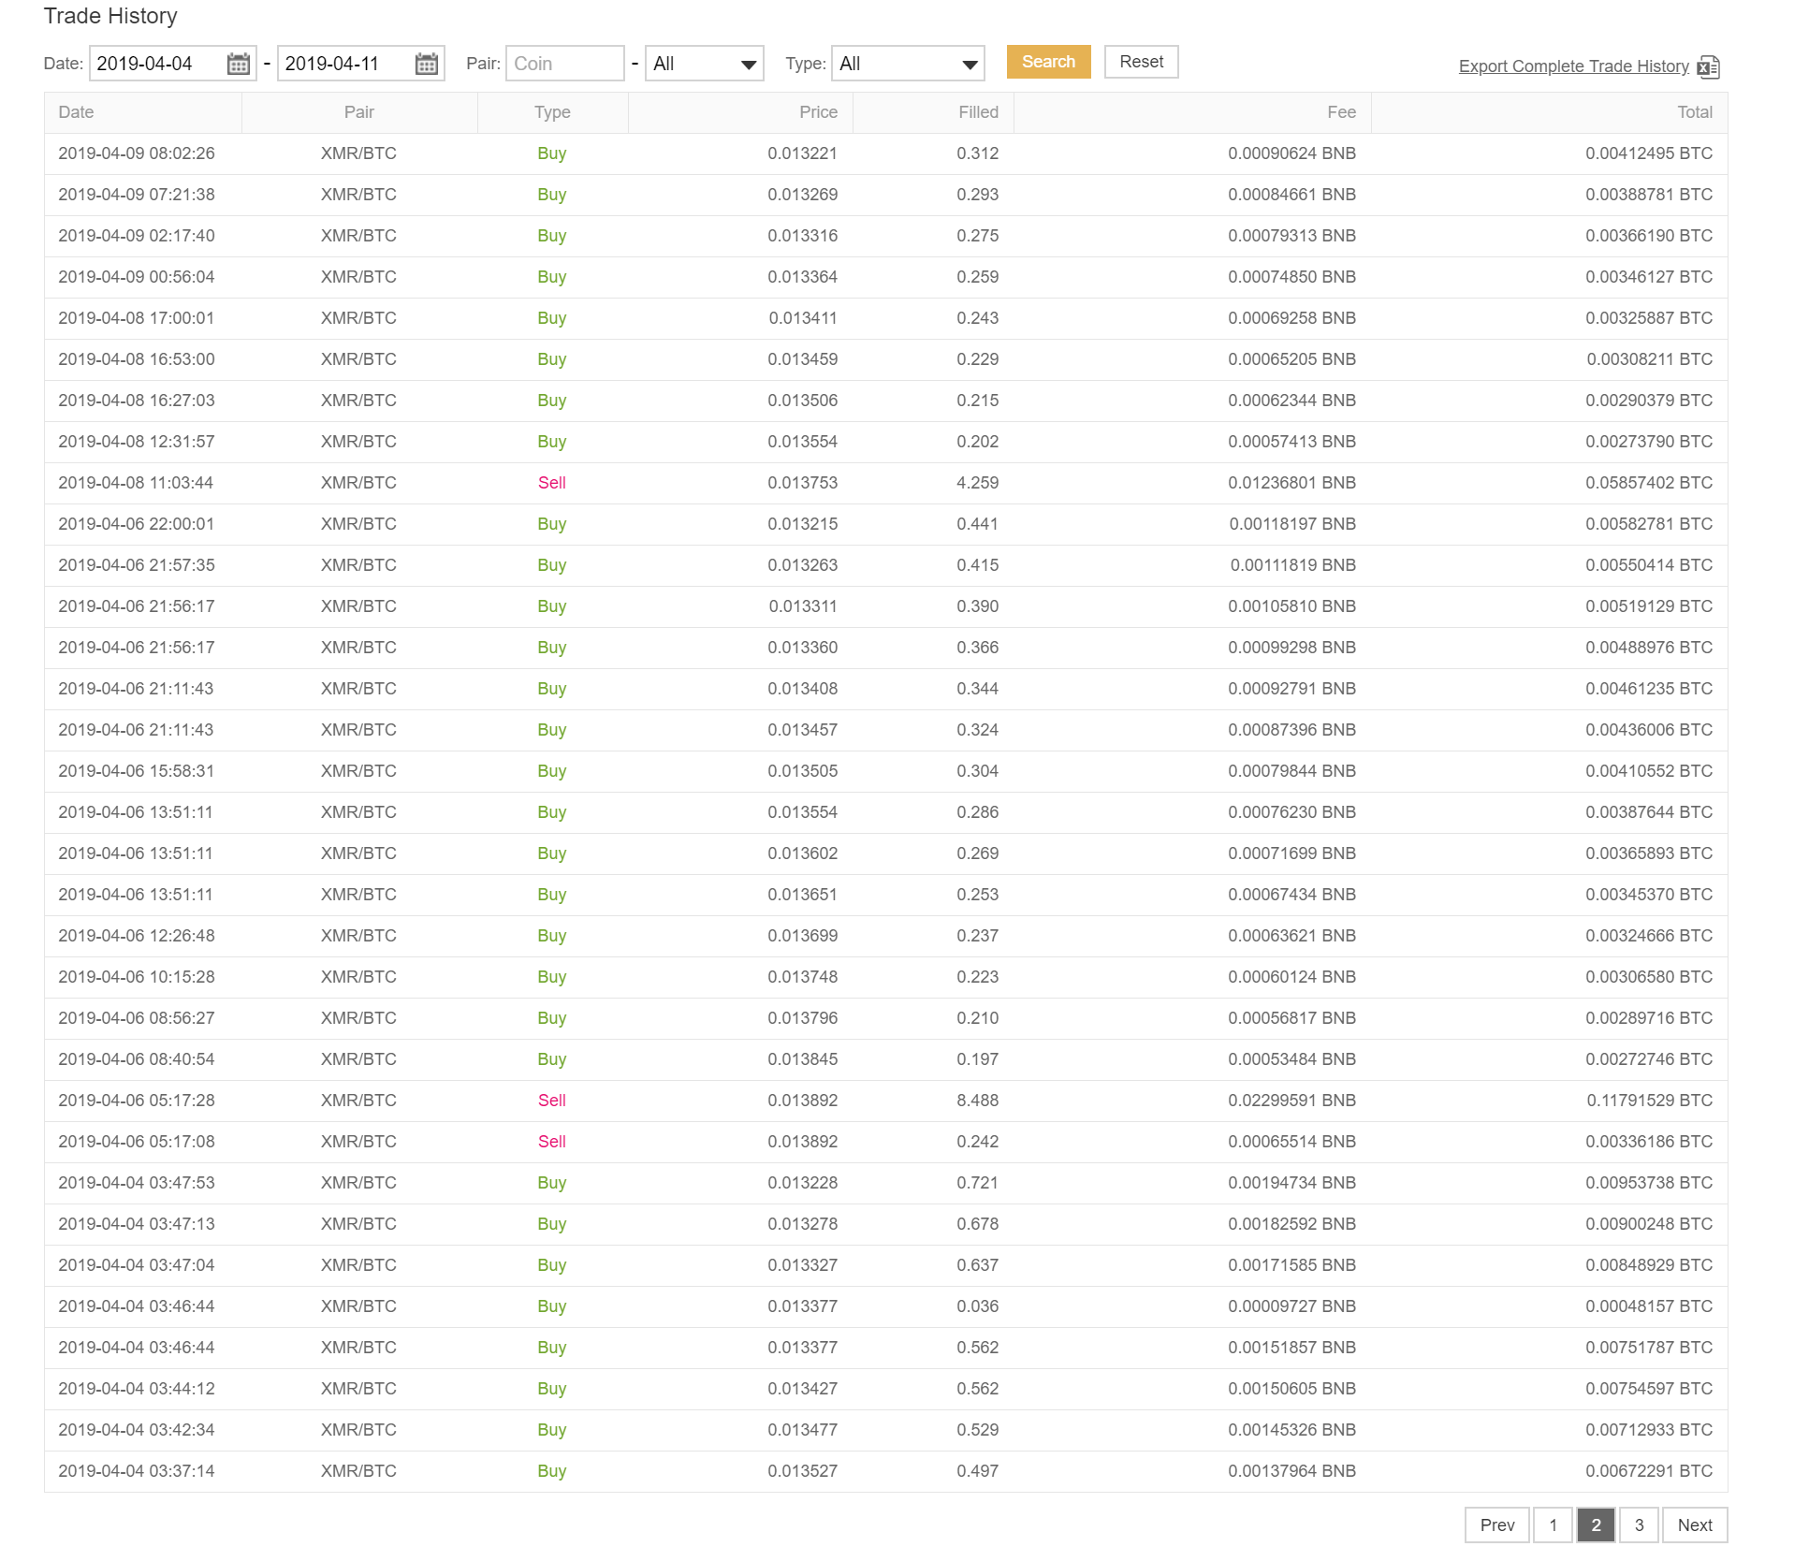Select filled amount 0.036

click(x=977, y=1306)
